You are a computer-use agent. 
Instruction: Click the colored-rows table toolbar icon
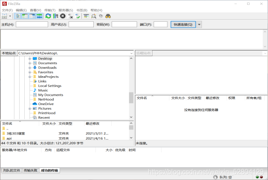(86, 16)
